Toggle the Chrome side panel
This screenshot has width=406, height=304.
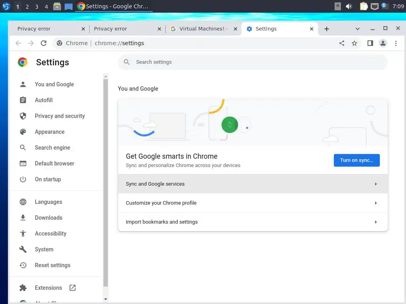(x=370, y=43)
